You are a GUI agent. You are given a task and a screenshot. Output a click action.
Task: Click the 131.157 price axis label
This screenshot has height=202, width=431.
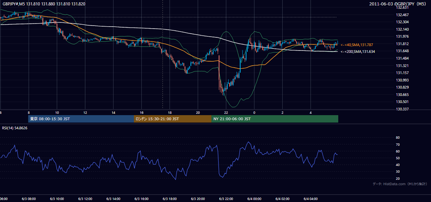coord(402,73)
